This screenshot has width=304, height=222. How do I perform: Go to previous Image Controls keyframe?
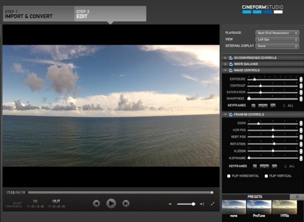tap(253, 105)
